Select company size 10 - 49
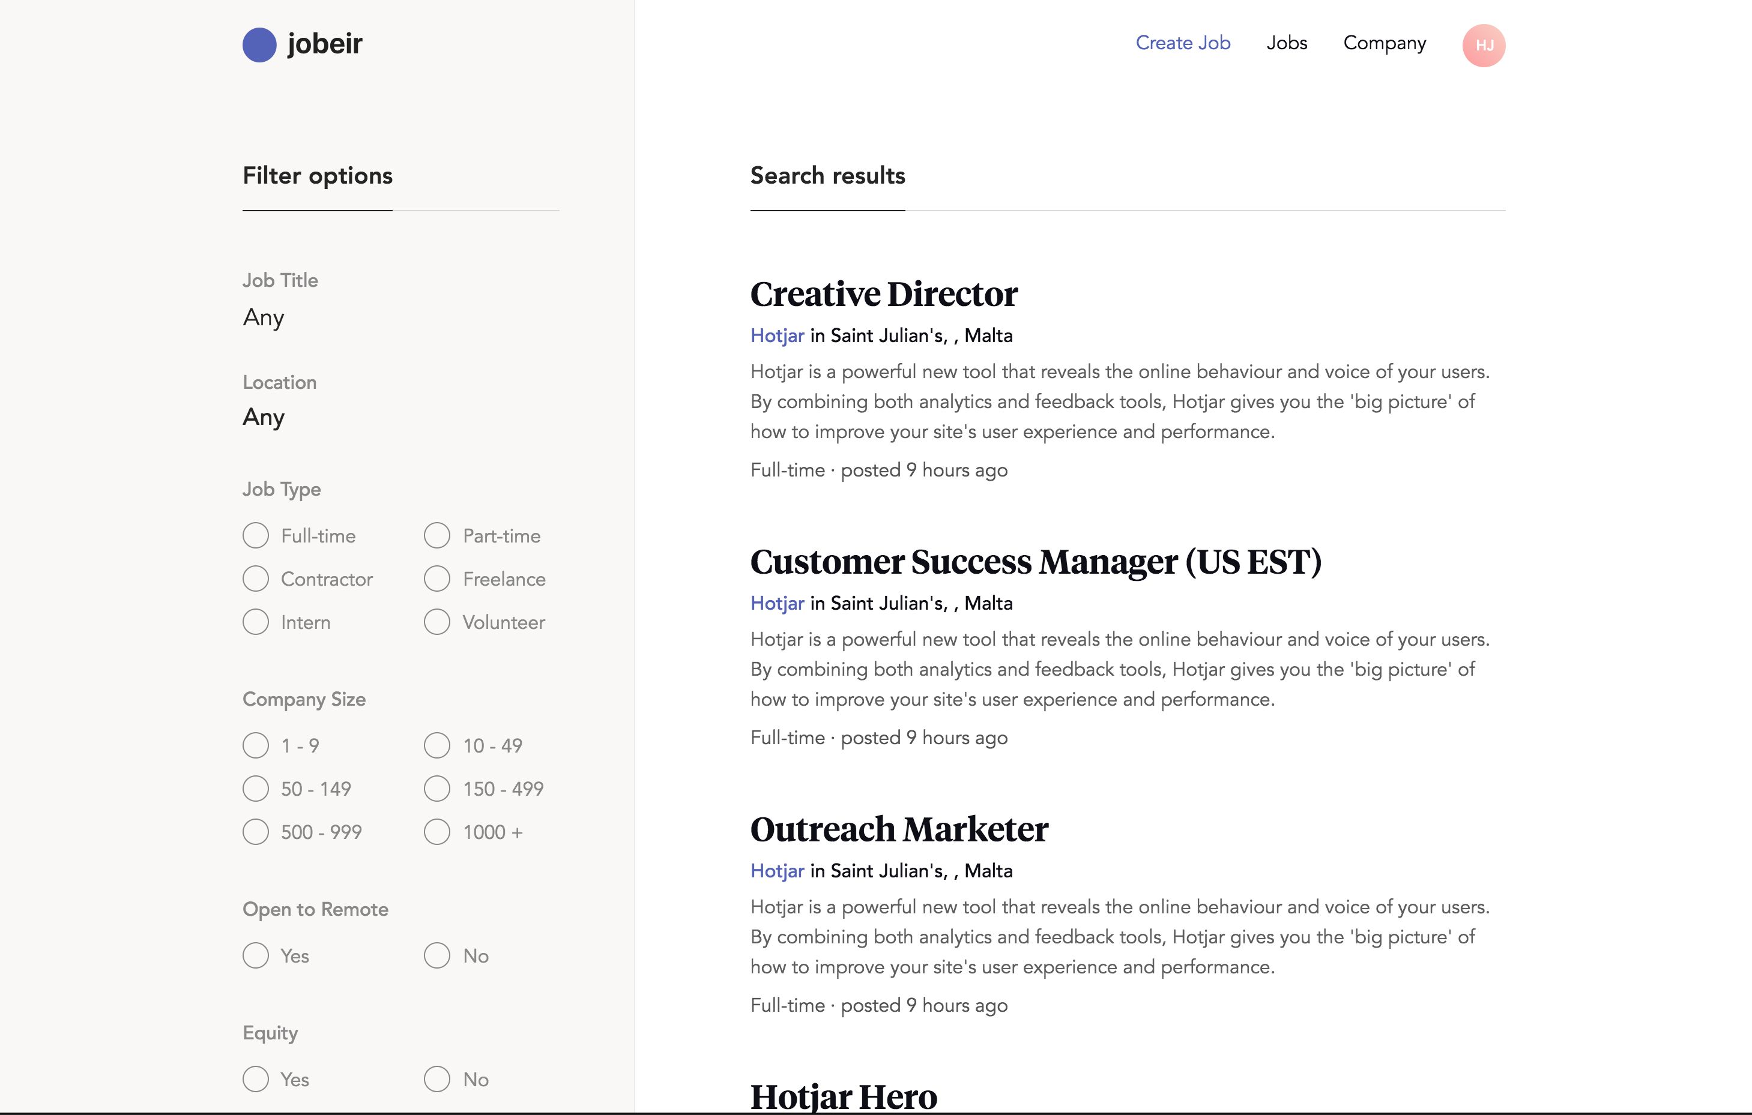1752x1115 pixels. pyautogui.click(x=436, y=745)
